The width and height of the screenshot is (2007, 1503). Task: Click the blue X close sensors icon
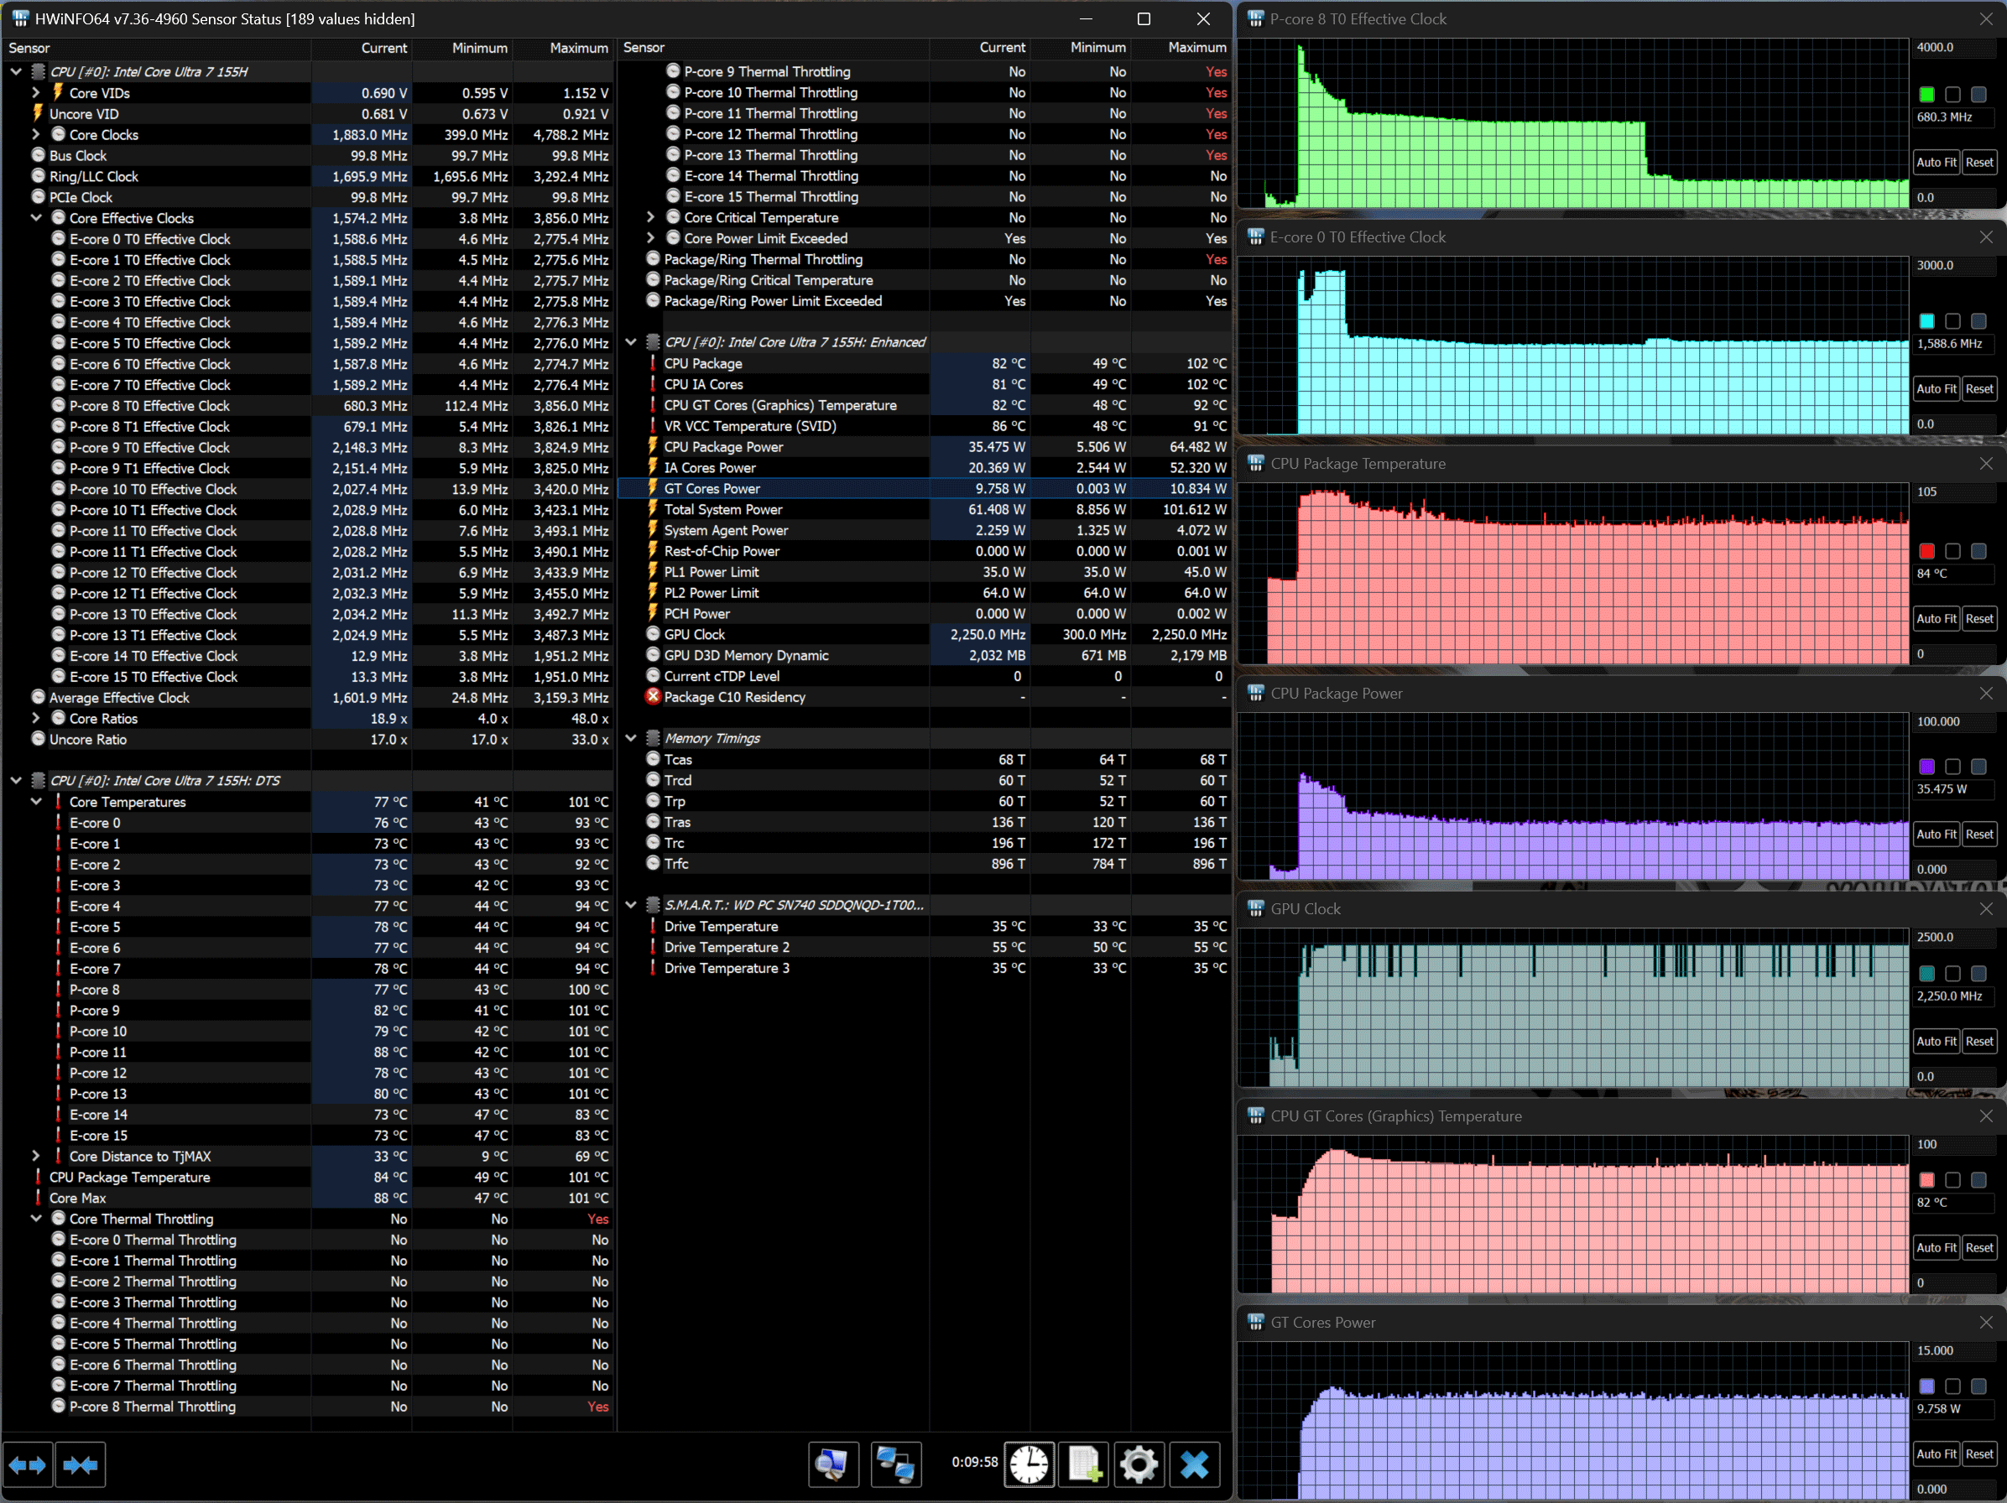(1194, 1464)
